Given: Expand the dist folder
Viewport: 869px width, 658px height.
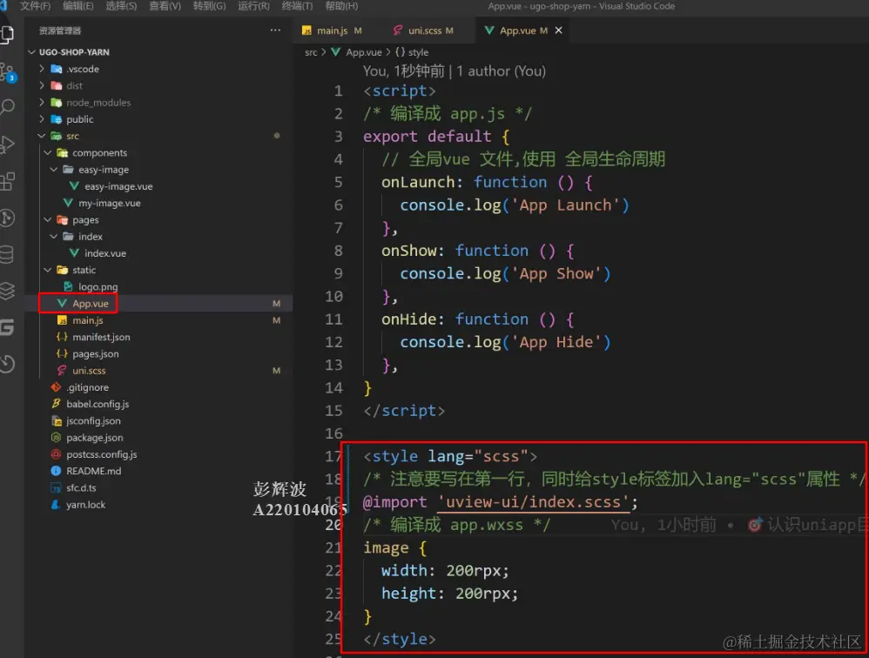Looking at the screenshot, I should point(158,85).
